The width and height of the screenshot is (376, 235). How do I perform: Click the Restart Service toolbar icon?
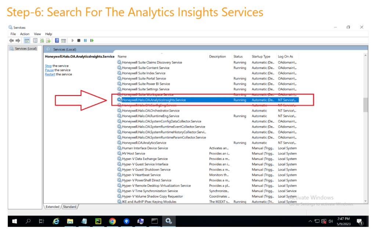(x=92, y=41)
